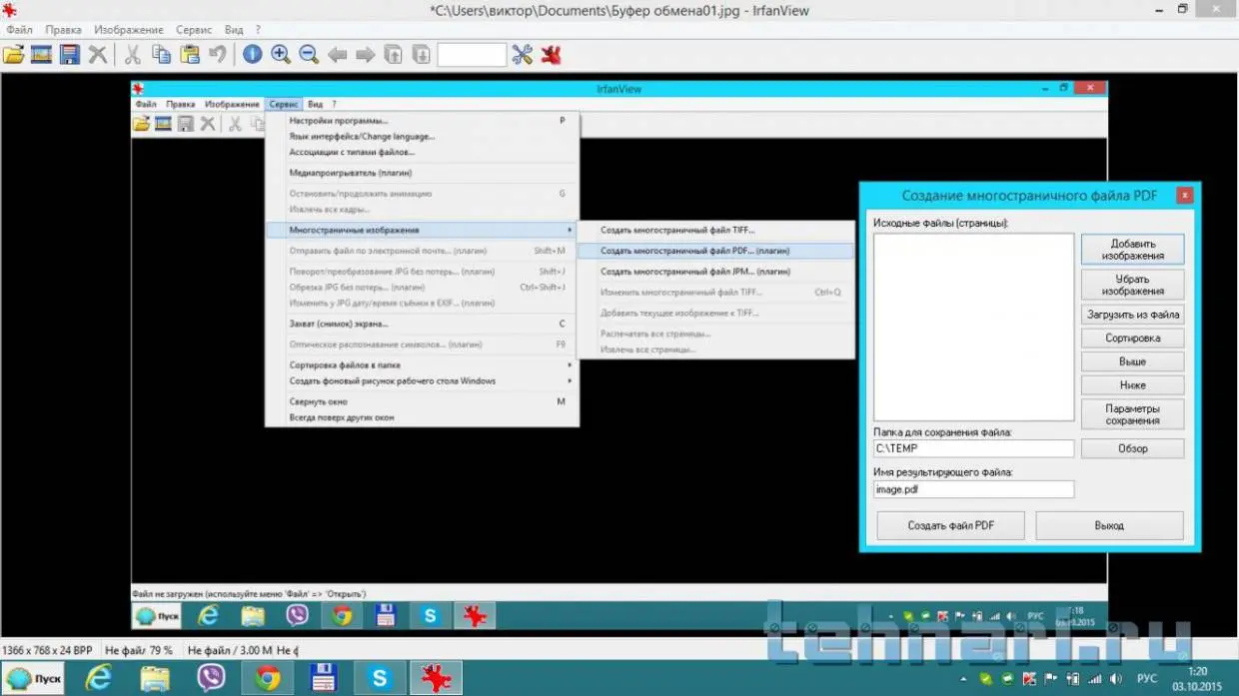Open the ? help menu in the outer menu bar
The image size is (1239, 696).
258,30
